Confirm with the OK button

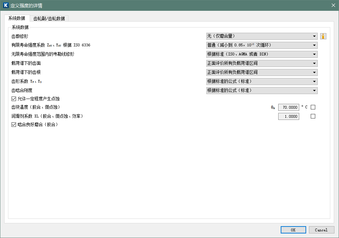293,230
